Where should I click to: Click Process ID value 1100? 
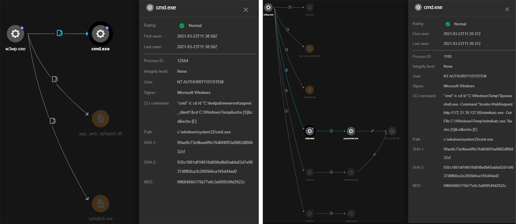point(448,57)
